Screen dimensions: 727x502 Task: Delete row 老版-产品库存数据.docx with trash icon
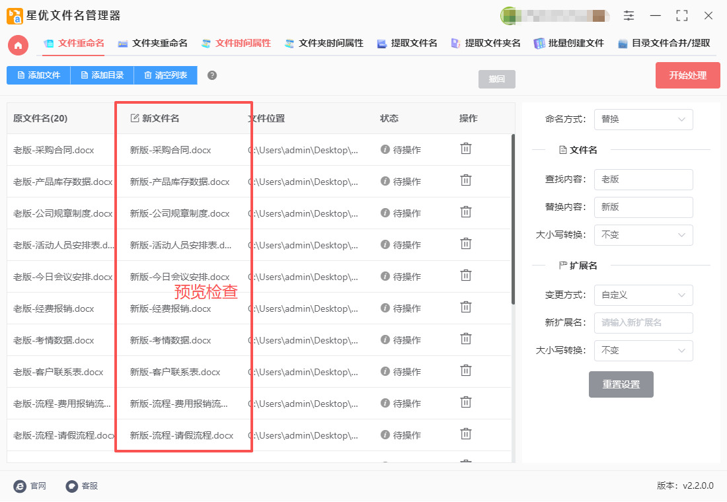[465, 180]
